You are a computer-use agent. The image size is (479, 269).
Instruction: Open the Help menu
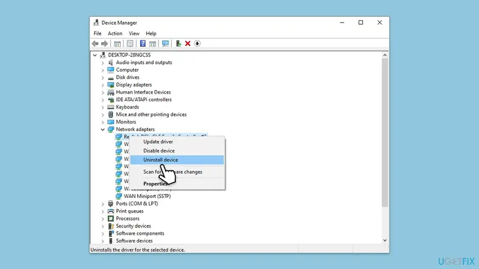[x=151, y=33]
